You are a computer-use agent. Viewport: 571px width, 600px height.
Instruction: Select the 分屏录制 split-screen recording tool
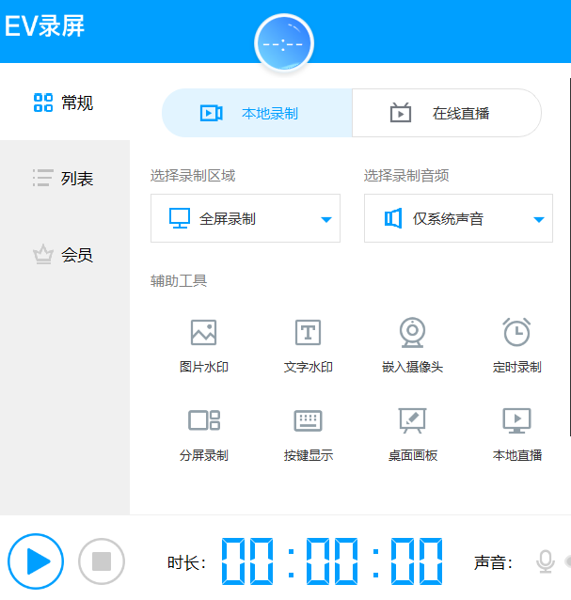[x=203, y=435]
